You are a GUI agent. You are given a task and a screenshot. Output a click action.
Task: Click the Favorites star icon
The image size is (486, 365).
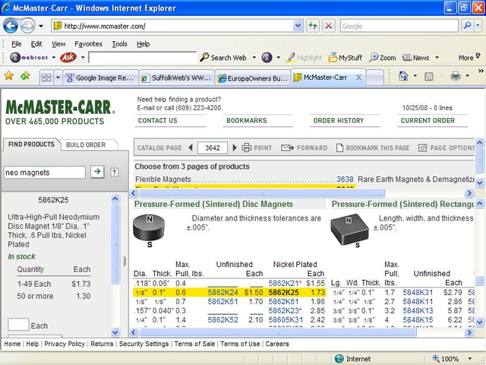[x=8, y=76]
